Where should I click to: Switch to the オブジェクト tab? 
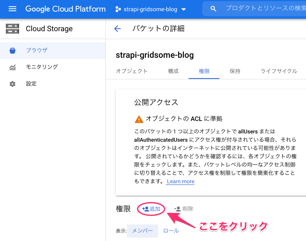pyautogui.click(x=132, y=71)
